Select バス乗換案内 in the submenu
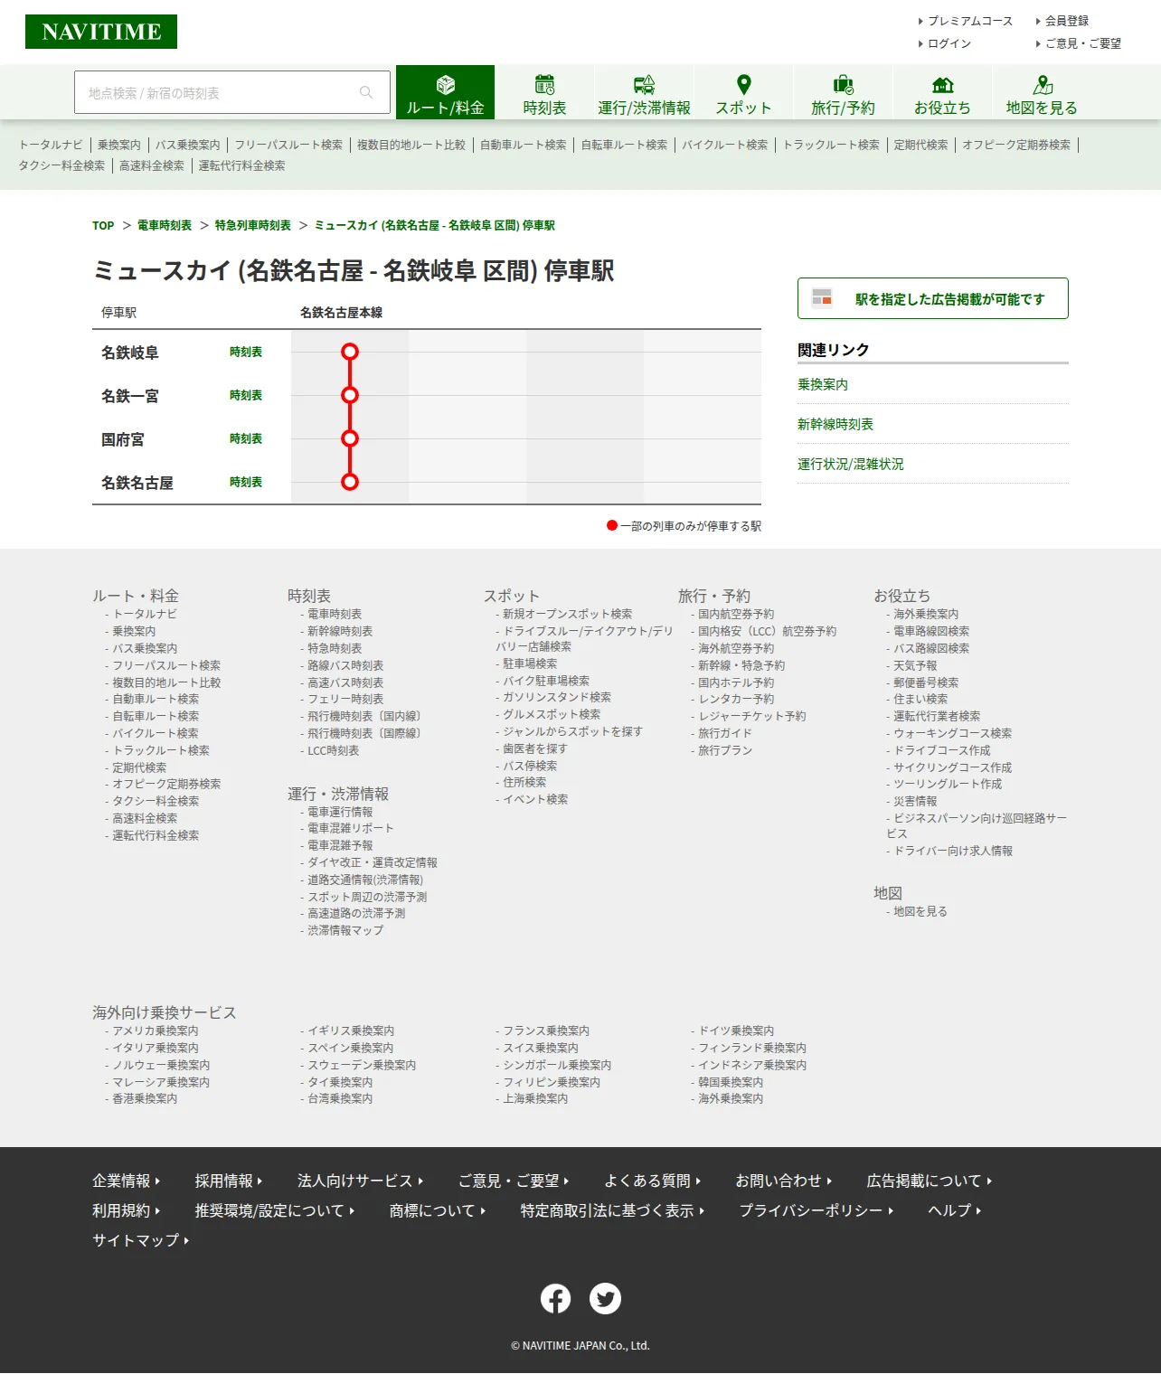Viewport: 1161px width, 1374px height. (x=188, y=145)
